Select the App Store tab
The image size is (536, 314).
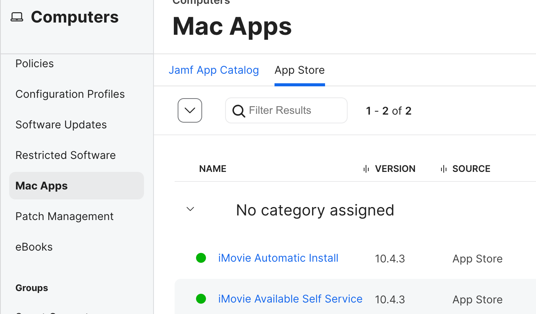click(x=300, y=70)
